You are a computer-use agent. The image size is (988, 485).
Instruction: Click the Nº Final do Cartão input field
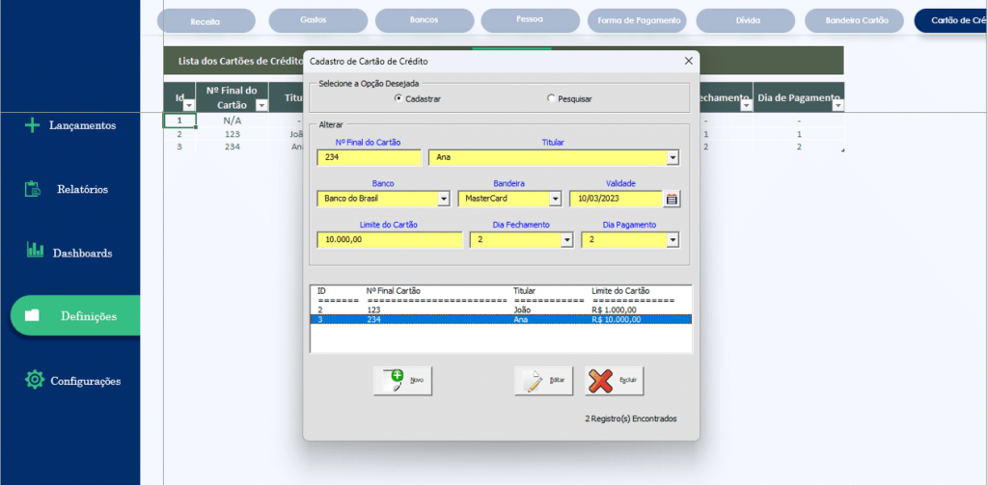(x=370, y=157)
